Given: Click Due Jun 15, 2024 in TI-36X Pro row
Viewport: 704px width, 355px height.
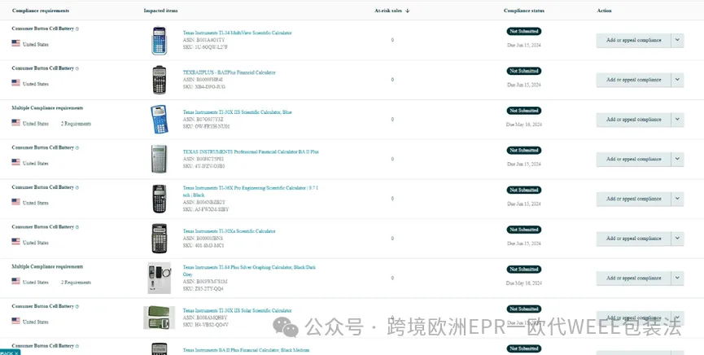Looking at the screenshot, I should 524,204.
